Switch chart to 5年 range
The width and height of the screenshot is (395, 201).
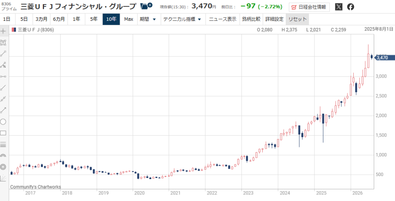[94, 19]
